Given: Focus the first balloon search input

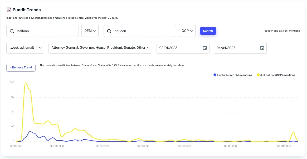Looking at the screenshot, I should tap(42, 31).
